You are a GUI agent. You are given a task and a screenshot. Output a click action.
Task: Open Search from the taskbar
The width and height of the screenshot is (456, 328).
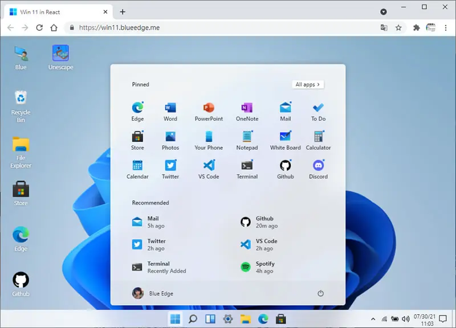193,319
